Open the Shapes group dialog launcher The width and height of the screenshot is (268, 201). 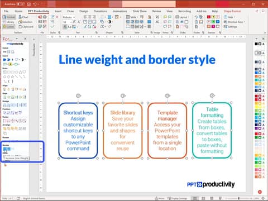[x=122, y=32]
